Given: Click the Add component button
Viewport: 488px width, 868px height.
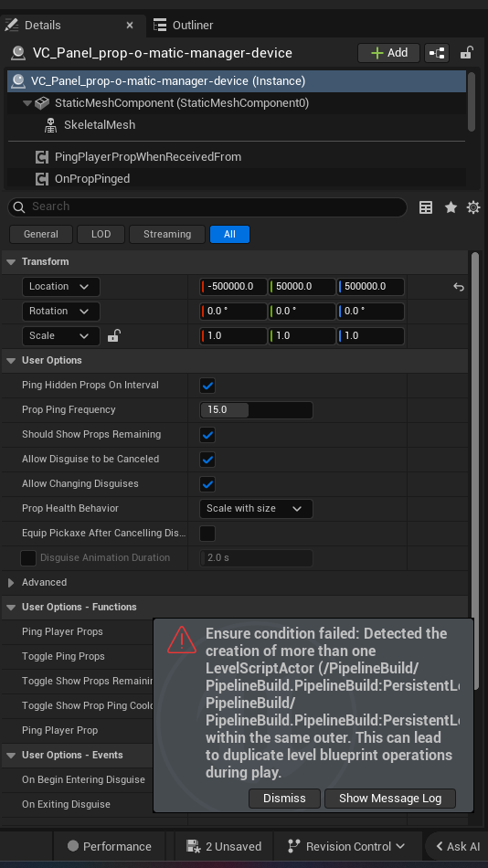Looking at the screenshot, I should pos(389,53).
